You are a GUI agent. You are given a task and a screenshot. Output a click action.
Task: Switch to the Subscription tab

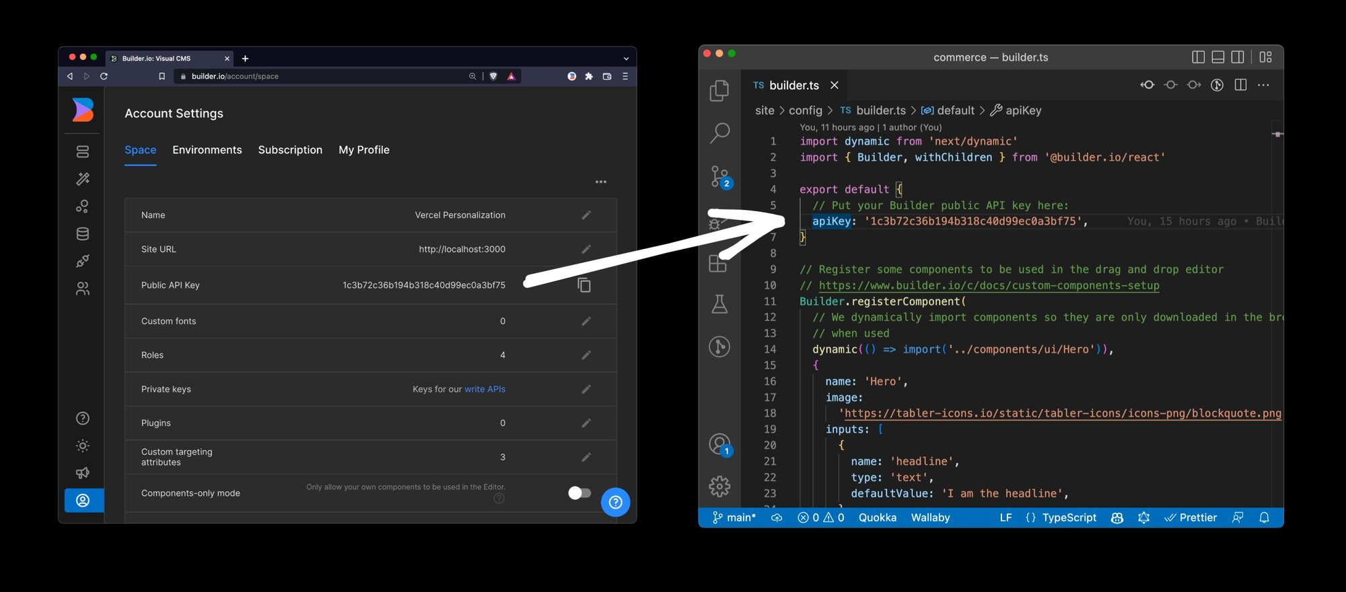(290, 150)
